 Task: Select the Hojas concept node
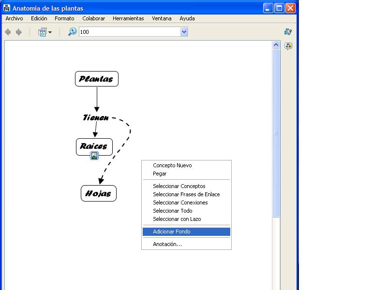(99, 193)
